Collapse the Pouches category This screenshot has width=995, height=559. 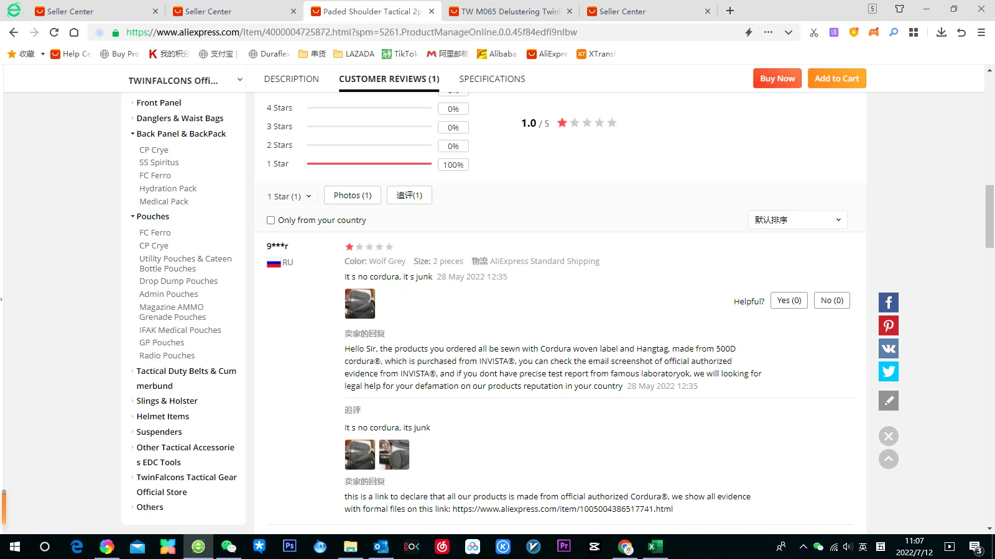coord(132,216)
